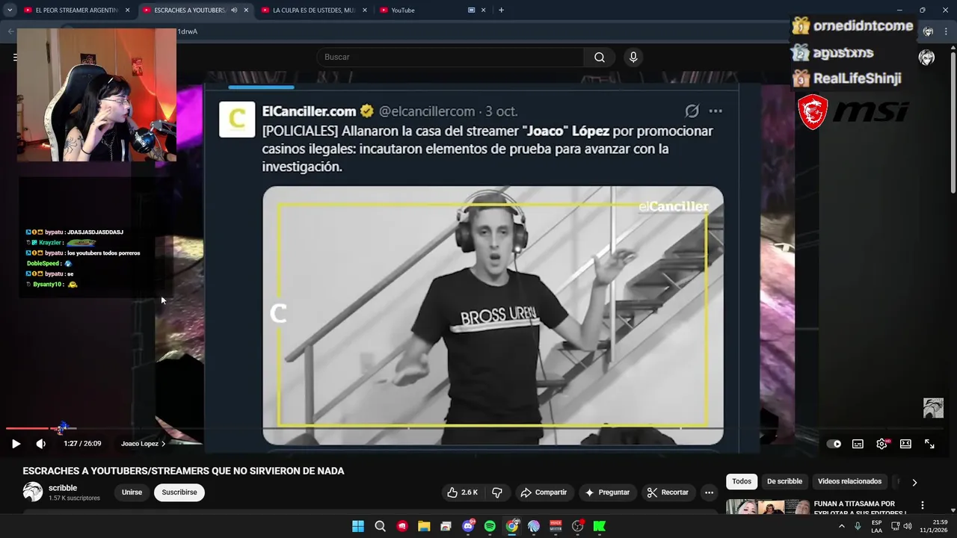This screenshot has width=957, height=538.
Task: Enter fullscreen with the fullscreen icon
Action: click(x=929, y=444)
